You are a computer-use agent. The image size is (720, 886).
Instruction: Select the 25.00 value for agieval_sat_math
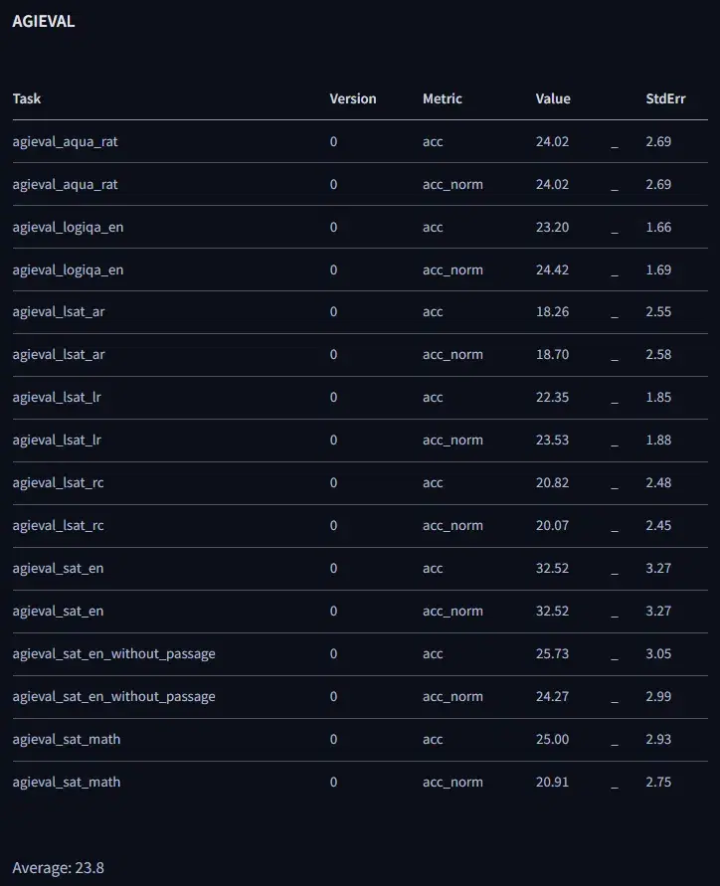coord(552,739)
